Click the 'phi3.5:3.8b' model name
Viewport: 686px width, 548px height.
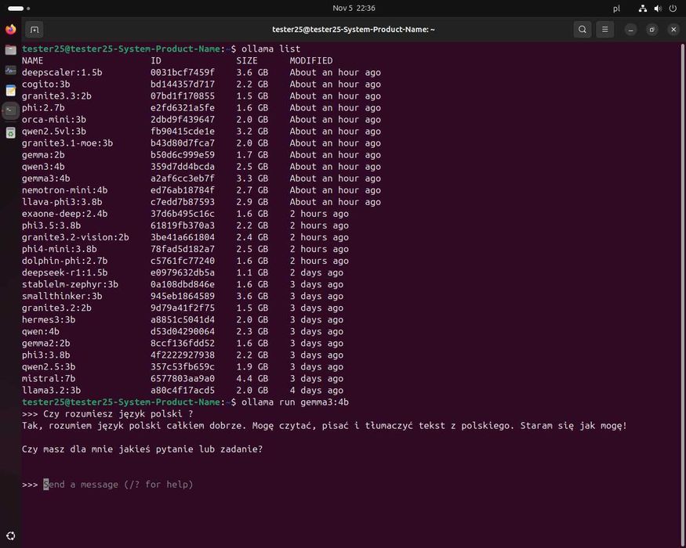click(51, 226)
